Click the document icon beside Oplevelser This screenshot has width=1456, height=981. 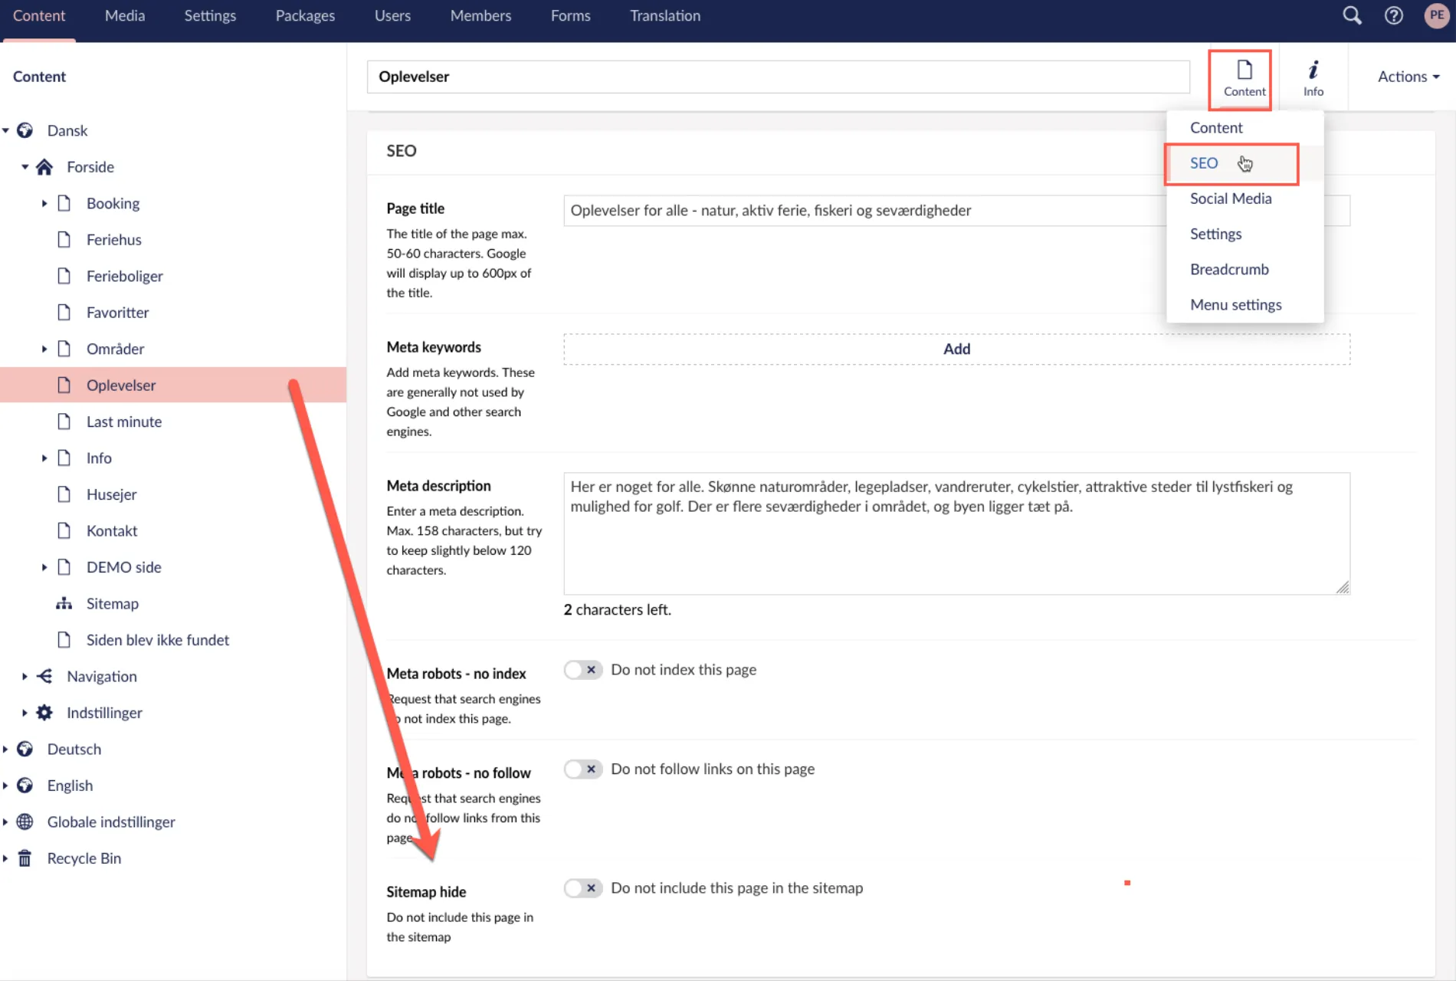click(64, 385)
